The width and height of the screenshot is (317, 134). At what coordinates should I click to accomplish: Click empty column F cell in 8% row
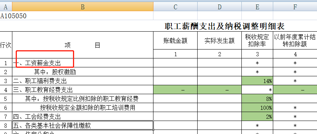tap(295, 99)
